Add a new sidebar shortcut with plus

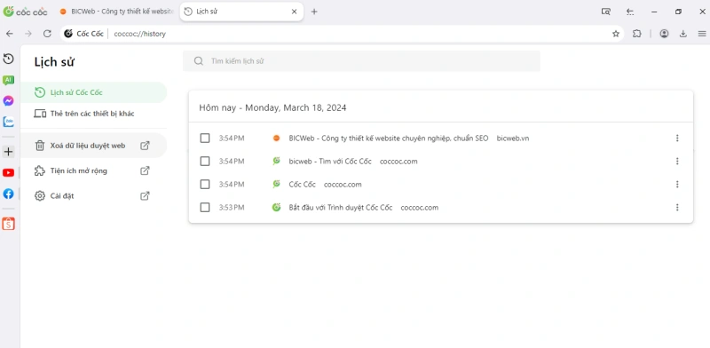[x=8, y=152]
